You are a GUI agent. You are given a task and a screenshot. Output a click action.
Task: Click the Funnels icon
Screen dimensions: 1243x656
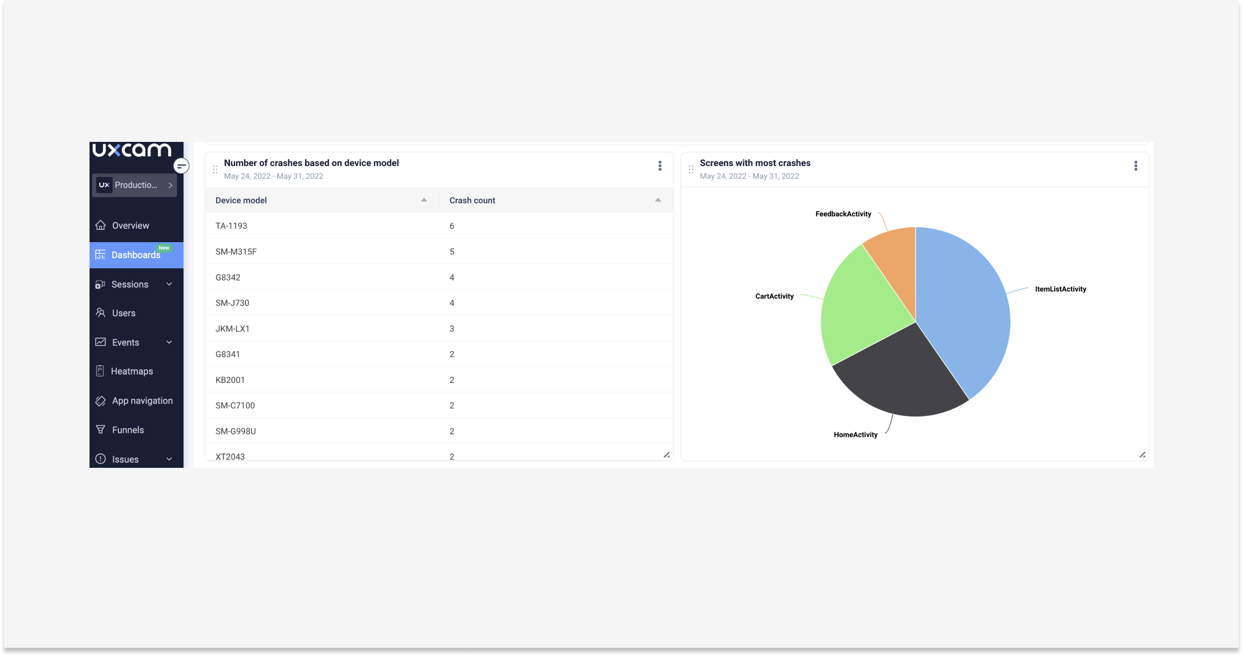pos(101,430)
